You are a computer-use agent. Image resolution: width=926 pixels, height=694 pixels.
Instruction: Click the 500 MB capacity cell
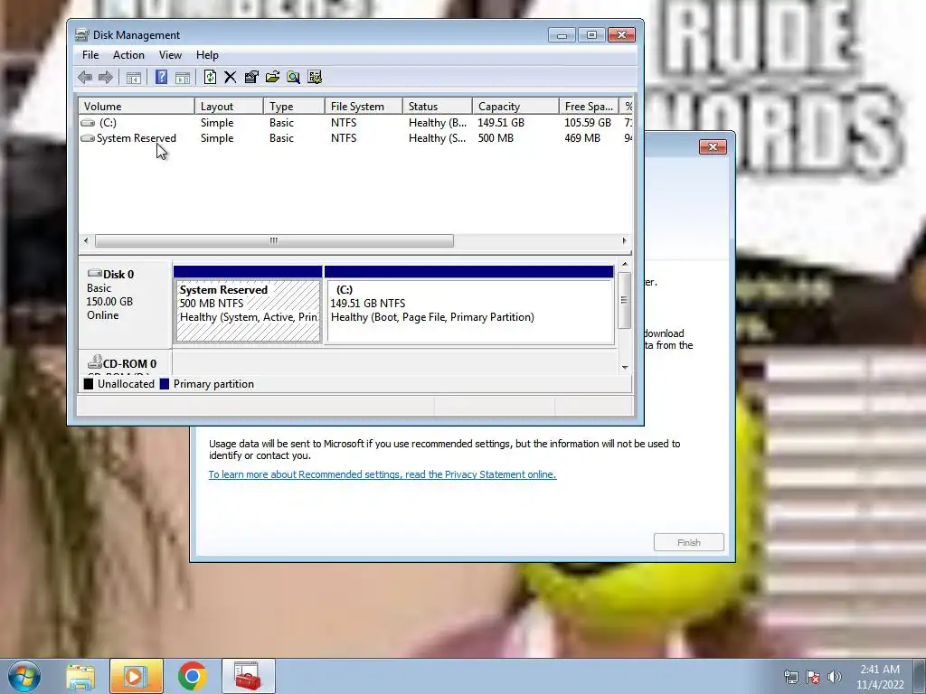point(496,138)
